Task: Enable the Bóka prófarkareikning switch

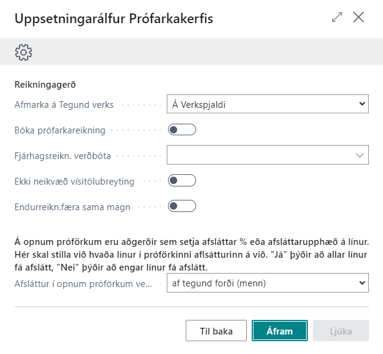Action: [x=181, y=130]
